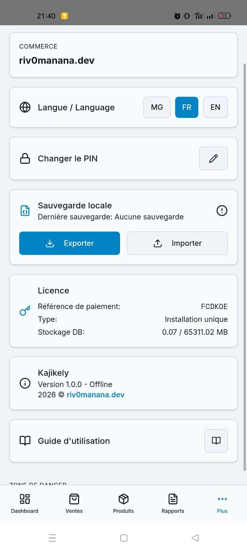Tap the Sauvegarde locale file icon
247x553 pixels.
(x=25, y=210)
